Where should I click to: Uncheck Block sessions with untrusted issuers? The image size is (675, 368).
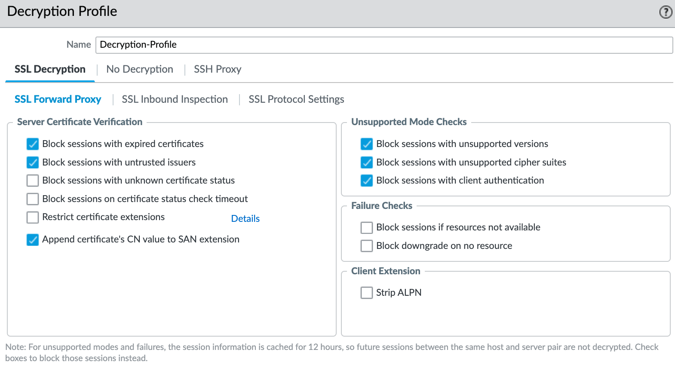click(33, 163)
